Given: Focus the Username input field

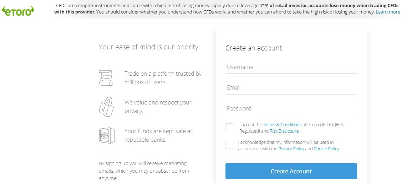Looking at the screenshot, I should 291,67.
